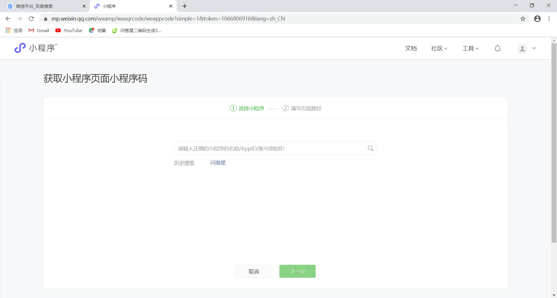Click the search magnifier icon in input
The height and width of the screenshot is (298, 557).
(370, 148)
